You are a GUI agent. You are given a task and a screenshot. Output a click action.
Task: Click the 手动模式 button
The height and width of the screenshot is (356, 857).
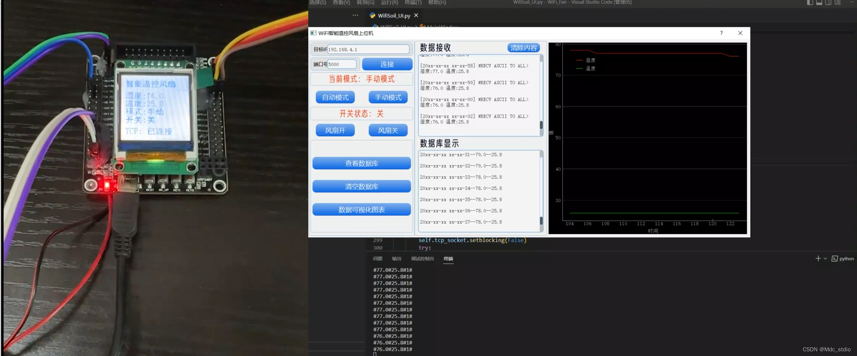388,97
